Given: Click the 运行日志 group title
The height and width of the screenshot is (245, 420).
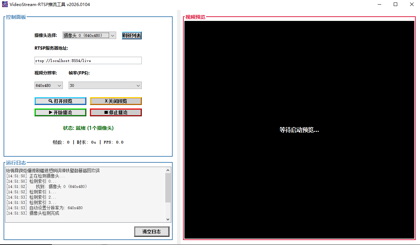Looking at the screenshot, I should [x=16, y=163].
